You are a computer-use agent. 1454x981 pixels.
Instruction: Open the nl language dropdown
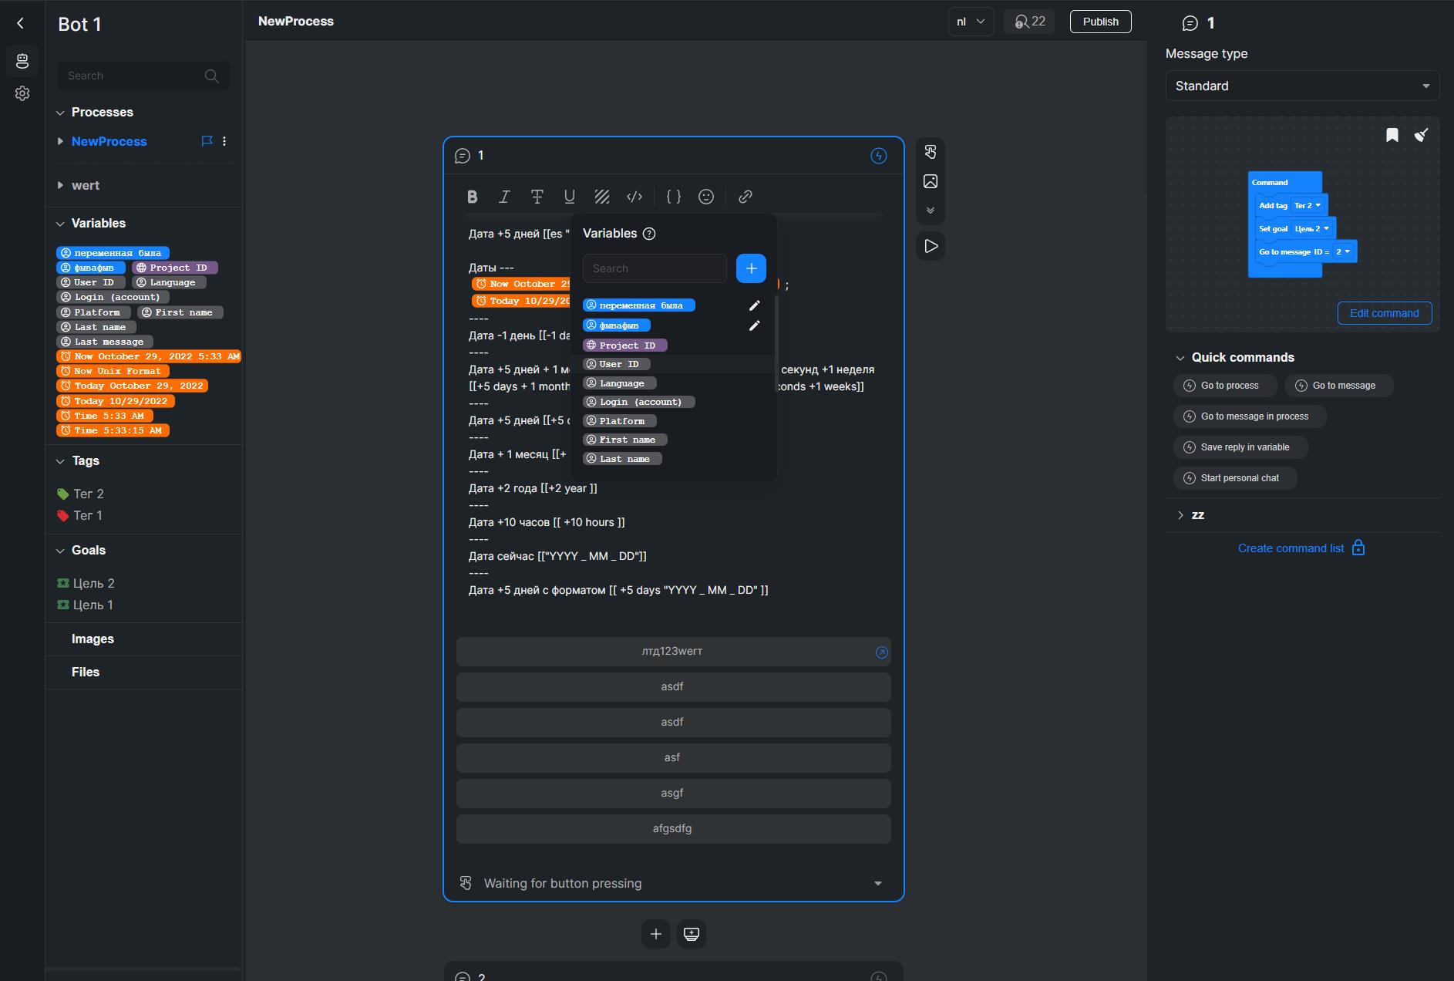pos(970,22)
